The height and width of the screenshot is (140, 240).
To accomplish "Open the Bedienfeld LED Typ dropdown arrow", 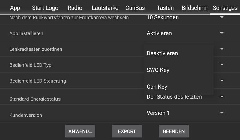I will 222,65.
